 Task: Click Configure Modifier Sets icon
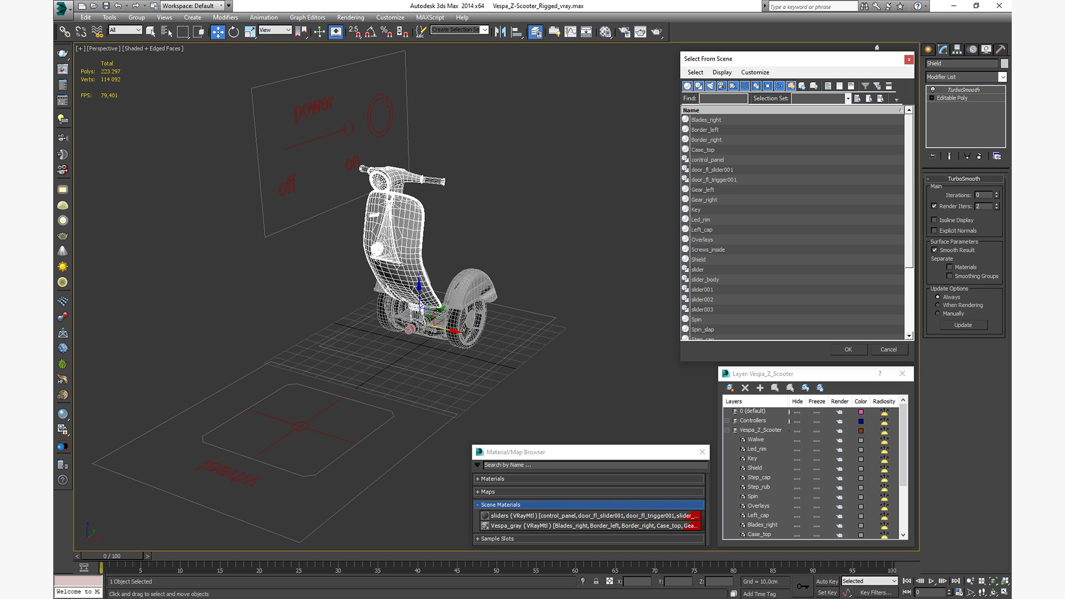tap(997, 156)
